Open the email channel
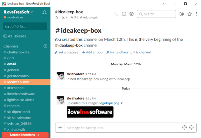Viewport: 201px width, 138px height. [12, 64]
